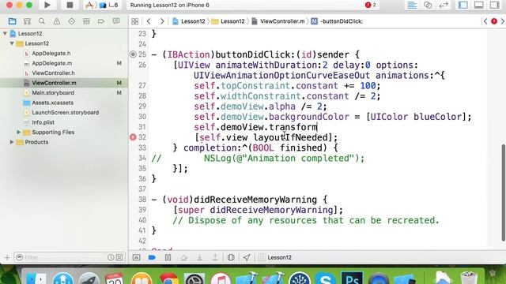Click "self.demoView.transform" line text
Viewport: 506px width, 284px height.
click(x=255, y=127)
